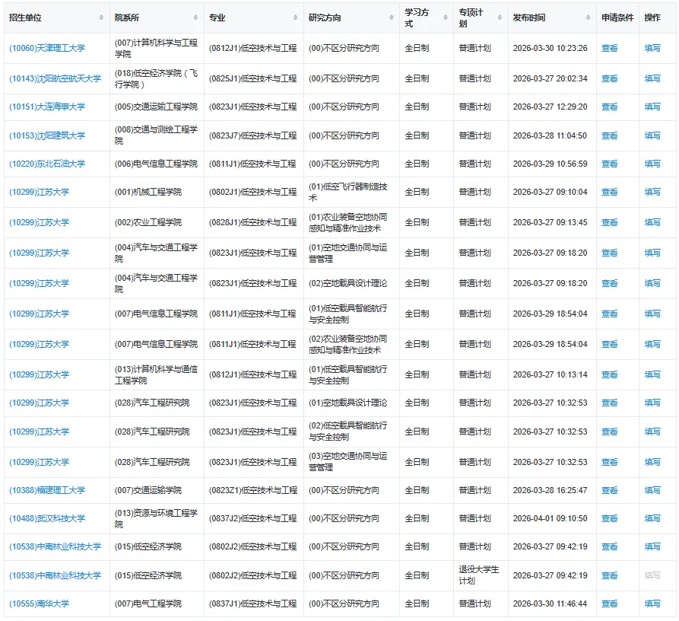Screen dimensions: 679x621
Task: Click 查看 for 东北石油大学 row
Action: pos(609,164)
